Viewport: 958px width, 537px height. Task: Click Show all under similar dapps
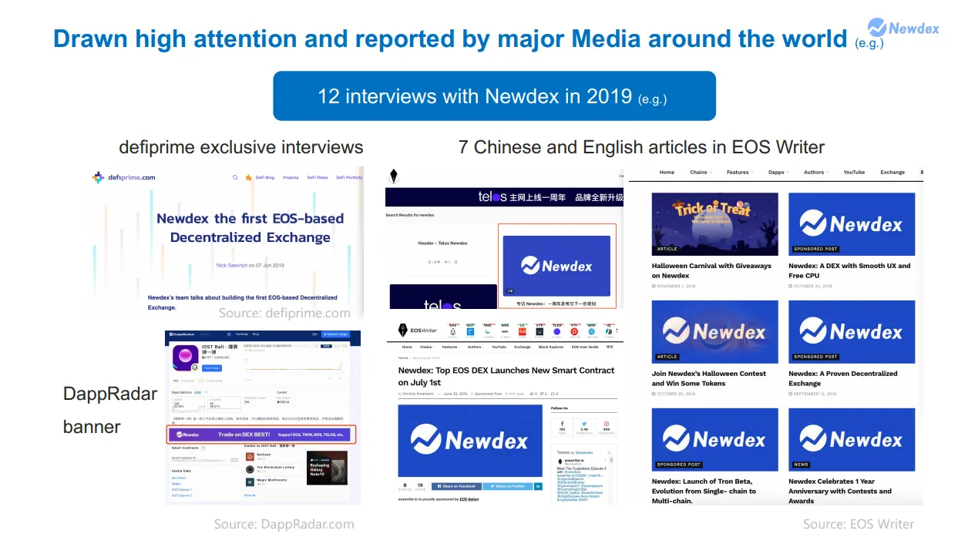(x=250, y=495)
